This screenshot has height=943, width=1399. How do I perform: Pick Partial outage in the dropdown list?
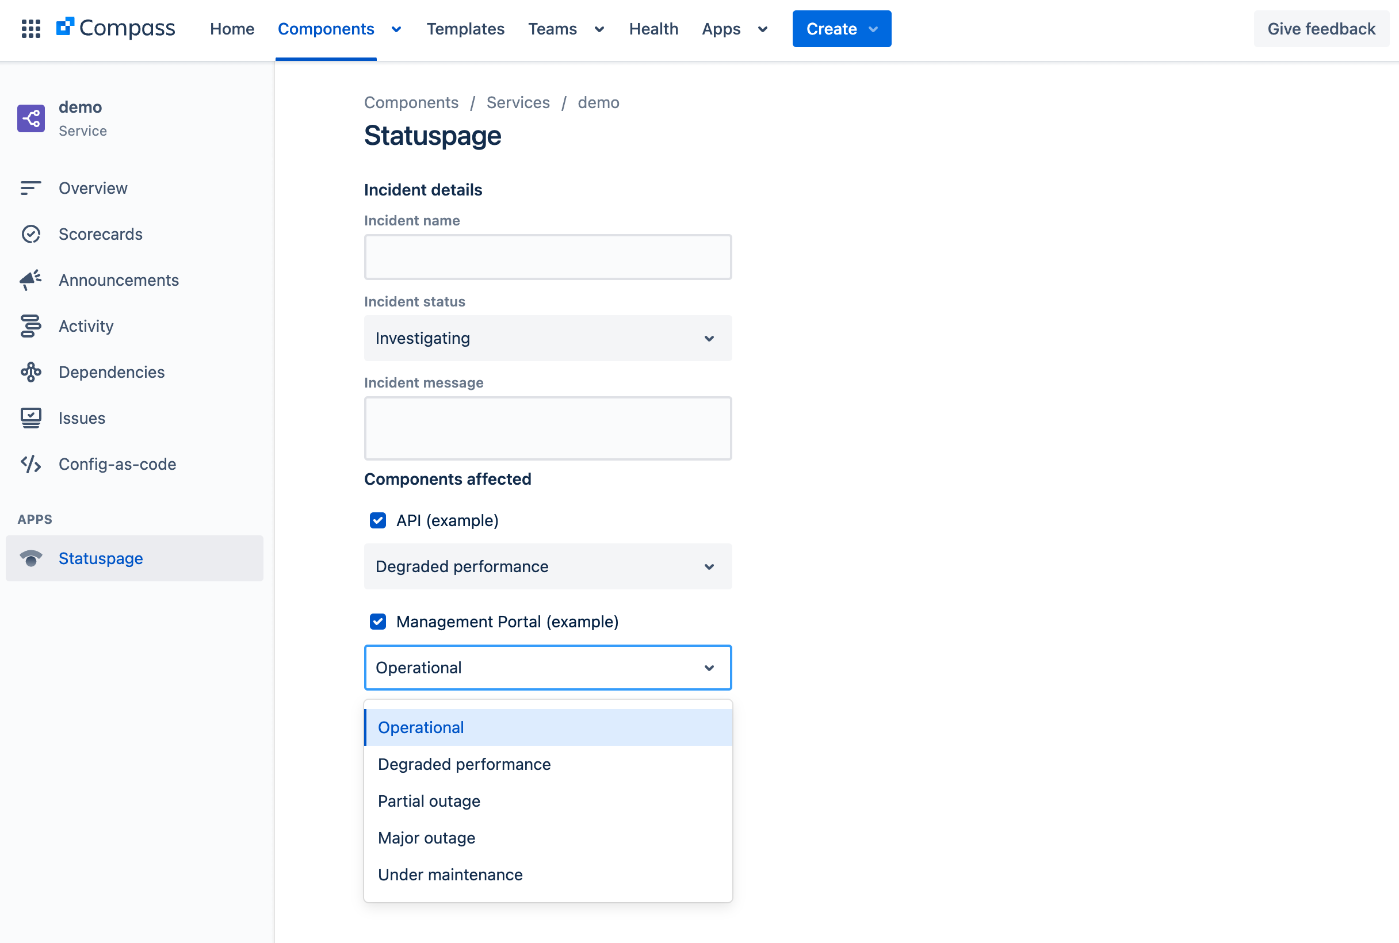429,801
